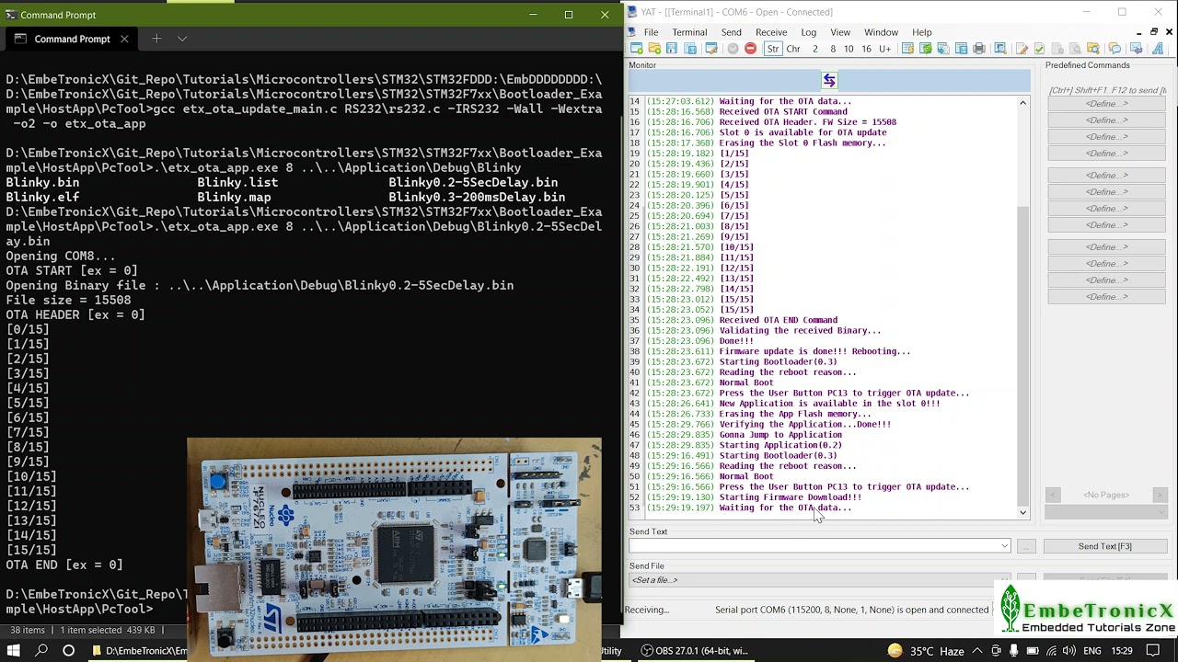Screen dimensions: 1178x662
Task: Switch to the Command Prompt tab
Action: (x=72, y=39)
